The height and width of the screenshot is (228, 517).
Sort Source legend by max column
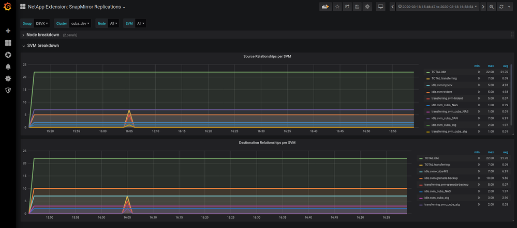click(x=491, y=66)
